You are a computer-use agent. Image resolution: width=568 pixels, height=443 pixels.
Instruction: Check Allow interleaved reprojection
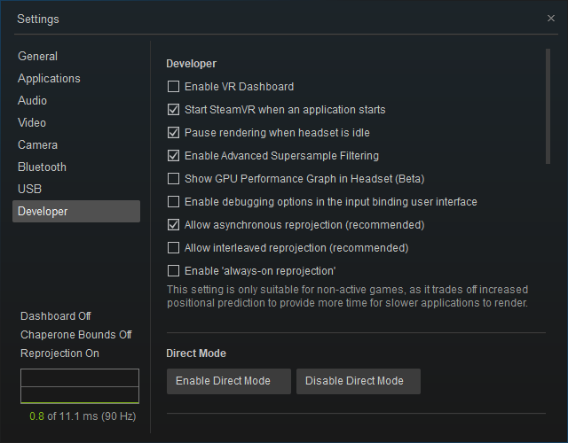[173, 248]
